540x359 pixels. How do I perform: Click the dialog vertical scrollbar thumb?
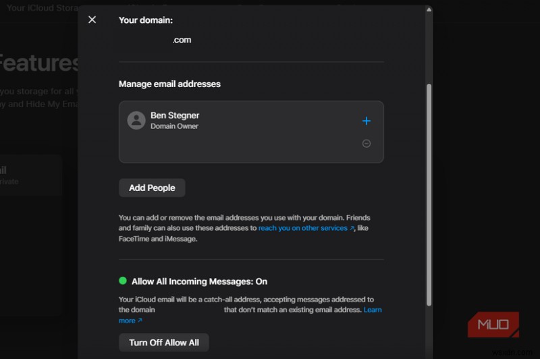point(429,194)
